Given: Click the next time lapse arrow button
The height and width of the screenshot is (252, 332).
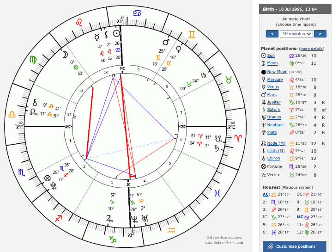Looking at the screenshot, I should (320, 34).
